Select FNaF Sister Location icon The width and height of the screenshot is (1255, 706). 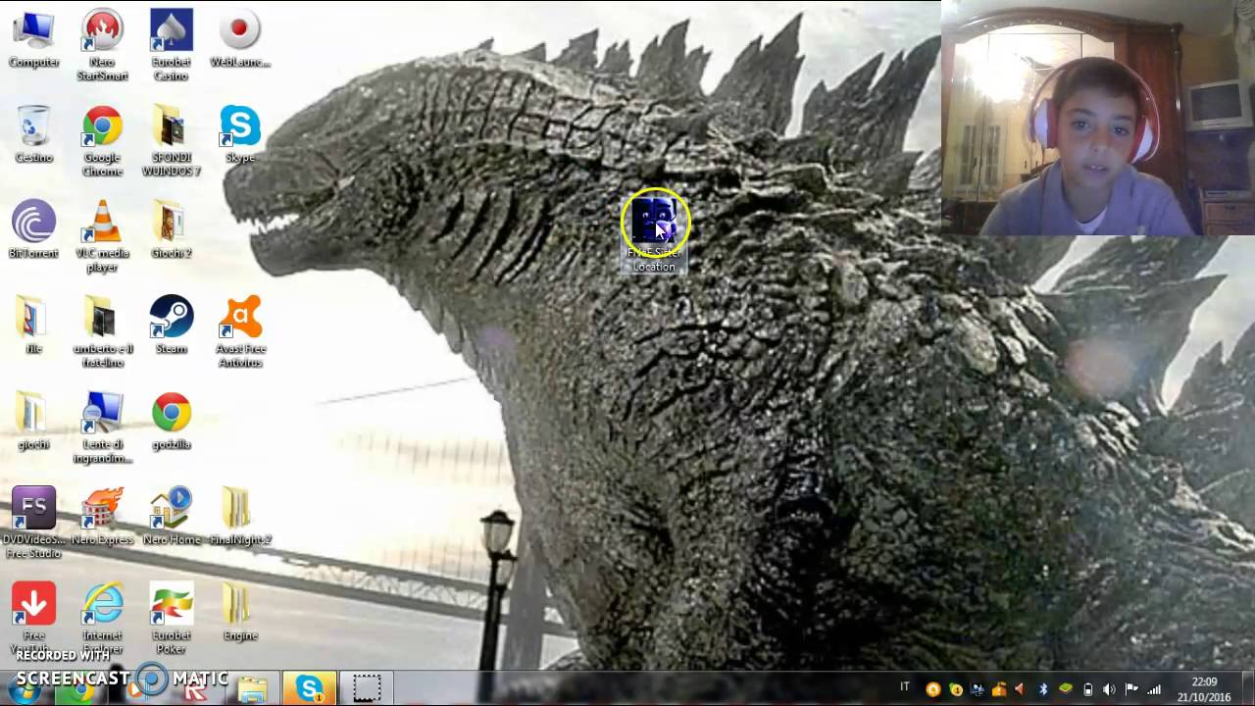coord(654,233)
